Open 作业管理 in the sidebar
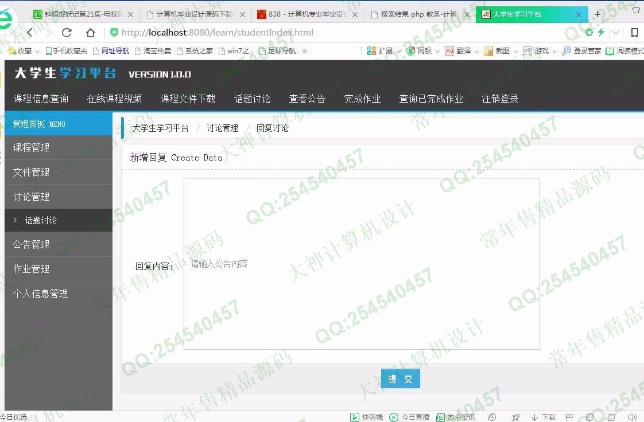 click(59, 269)
